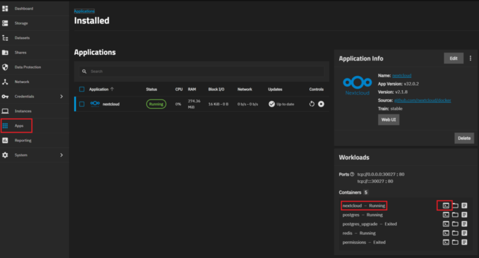
Task: Restart the nextcloud app
Action: point(312,104)
